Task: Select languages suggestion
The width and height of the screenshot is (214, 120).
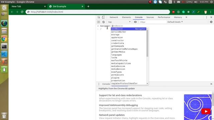Action: pyautogui.click(x=128, y=55)
